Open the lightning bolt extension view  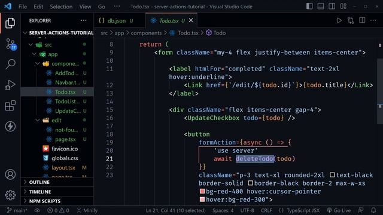point(10,126)
